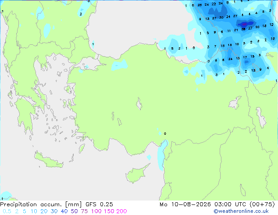Select the '21' precipitation value on the map
This screenshot has width=278, height=215.
click(x=236, y=30)
